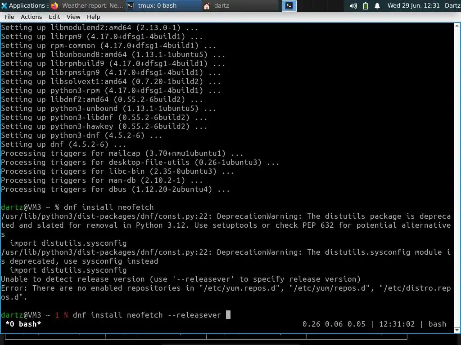The width and height of the screenshot is (461, 345).
Task: Click 'Processing triggers for man-db' line
Action: [x=102, y=180]
